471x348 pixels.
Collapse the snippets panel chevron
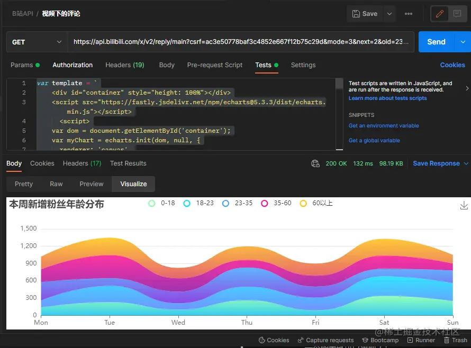467,88
